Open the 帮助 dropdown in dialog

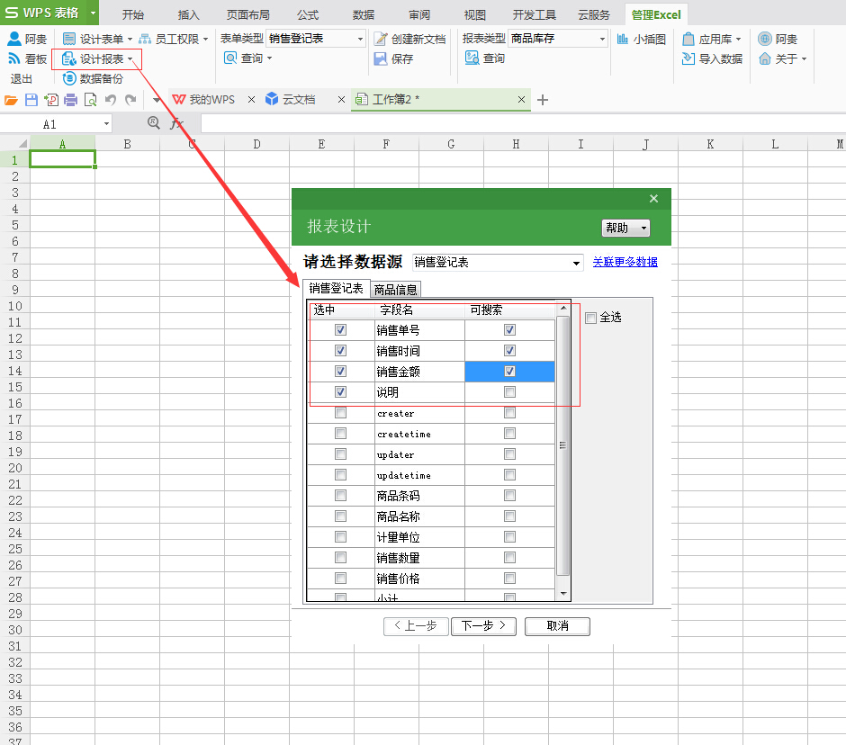point(625,229)
